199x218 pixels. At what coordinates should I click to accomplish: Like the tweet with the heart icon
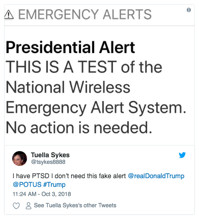click(16, 206)
